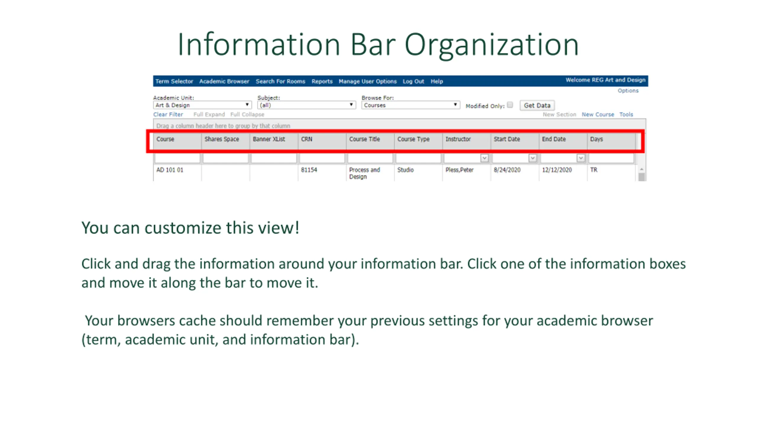Sort by the Banner XList column header
Screen dimensions: 757x426
pyautogui.click(x=274, y=141)
